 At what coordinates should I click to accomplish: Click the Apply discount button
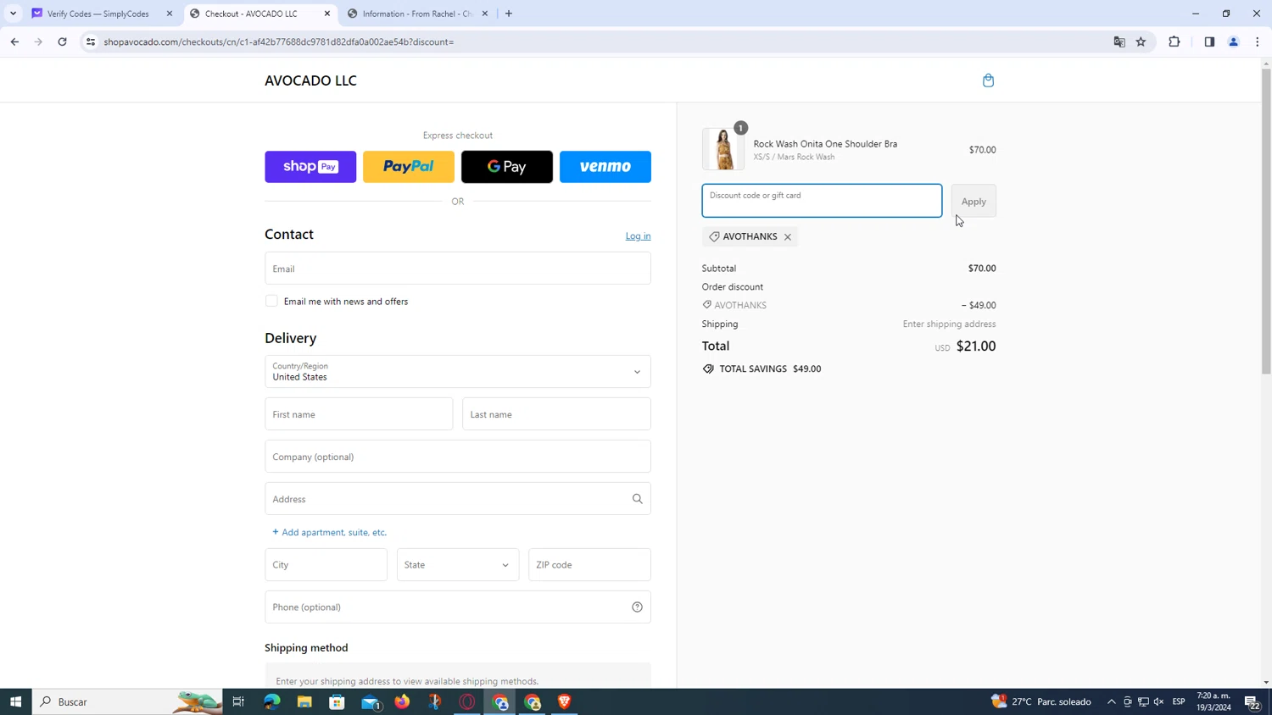tap(974, 202)
